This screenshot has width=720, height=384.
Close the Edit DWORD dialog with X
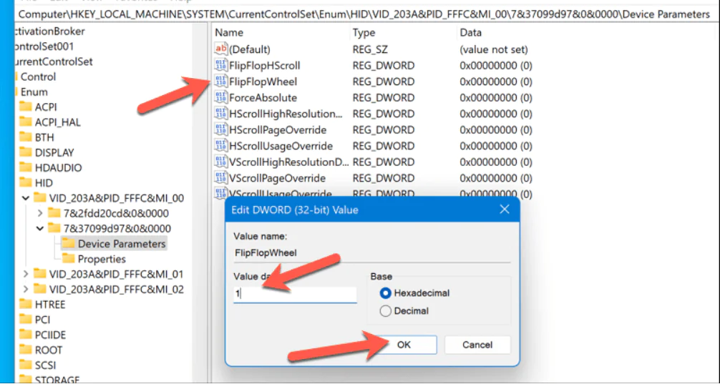point(504,210)
